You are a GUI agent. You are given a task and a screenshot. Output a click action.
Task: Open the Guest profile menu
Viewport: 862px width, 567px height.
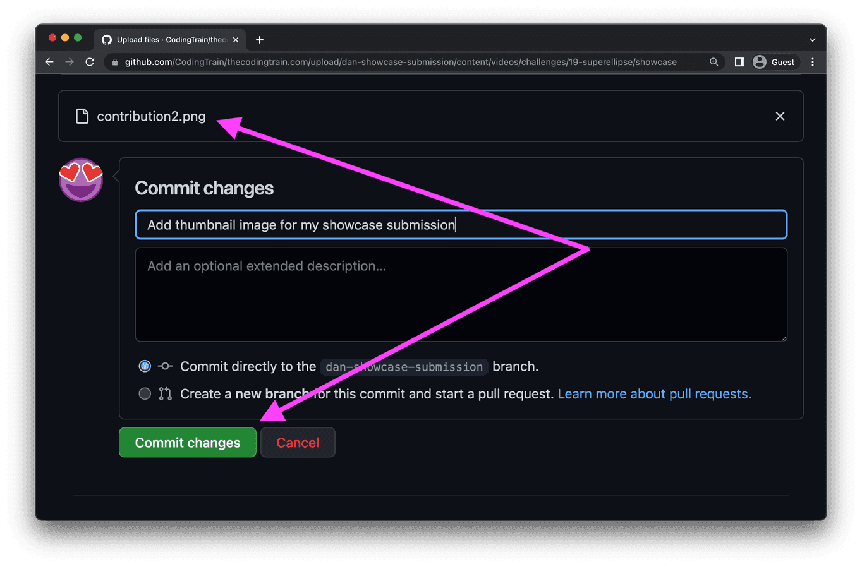pos(774,62)
